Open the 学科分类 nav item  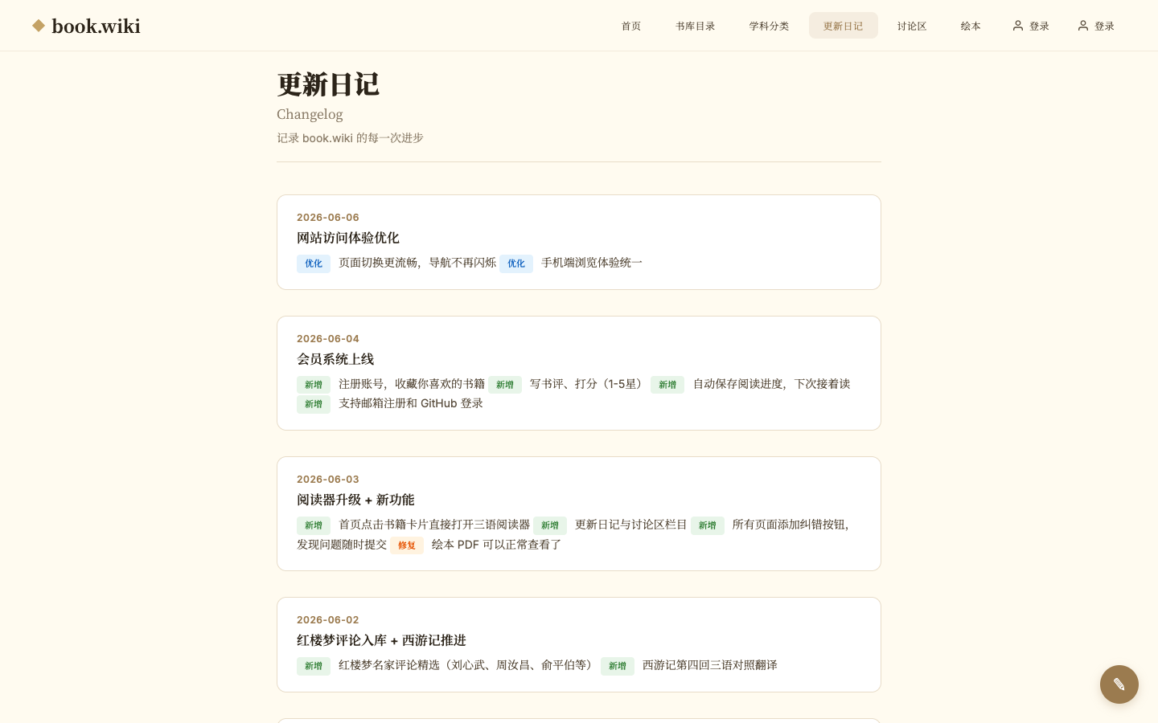[770, 26]
